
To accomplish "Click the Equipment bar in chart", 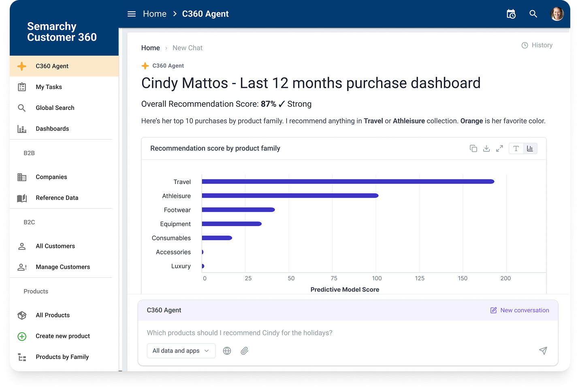I will [x=232, y=224].
